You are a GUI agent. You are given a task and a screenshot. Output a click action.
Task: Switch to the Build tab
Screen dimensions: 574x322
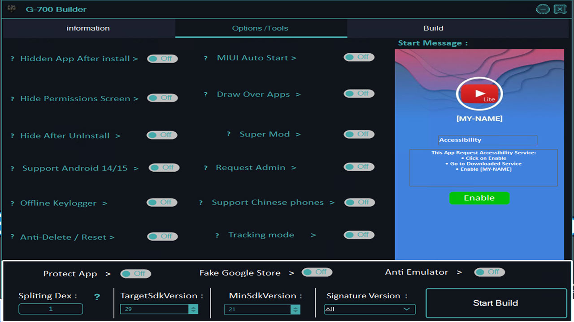click(x=433, y=28)
